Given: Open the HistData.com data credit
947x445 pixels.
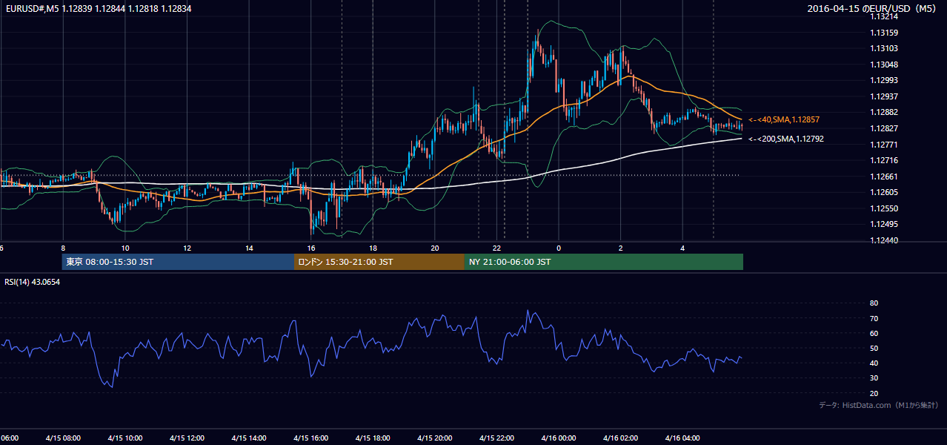Looking at the screenshot, I should (879, 405).
